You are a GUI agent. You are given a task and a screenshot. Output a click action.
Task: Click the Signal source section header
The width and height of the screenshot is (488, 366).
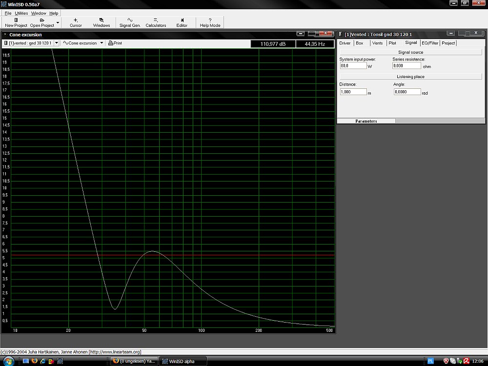pyautogui.click(x=410, y=52)
